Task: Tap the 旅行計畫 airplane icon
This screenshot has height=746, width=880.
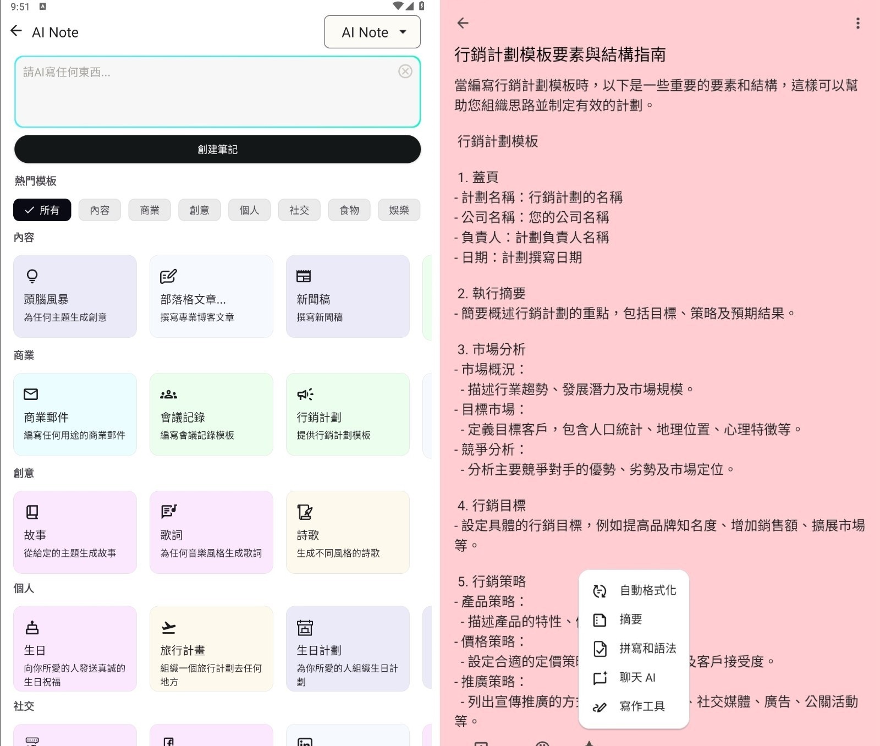Action: tap(168, 628)
